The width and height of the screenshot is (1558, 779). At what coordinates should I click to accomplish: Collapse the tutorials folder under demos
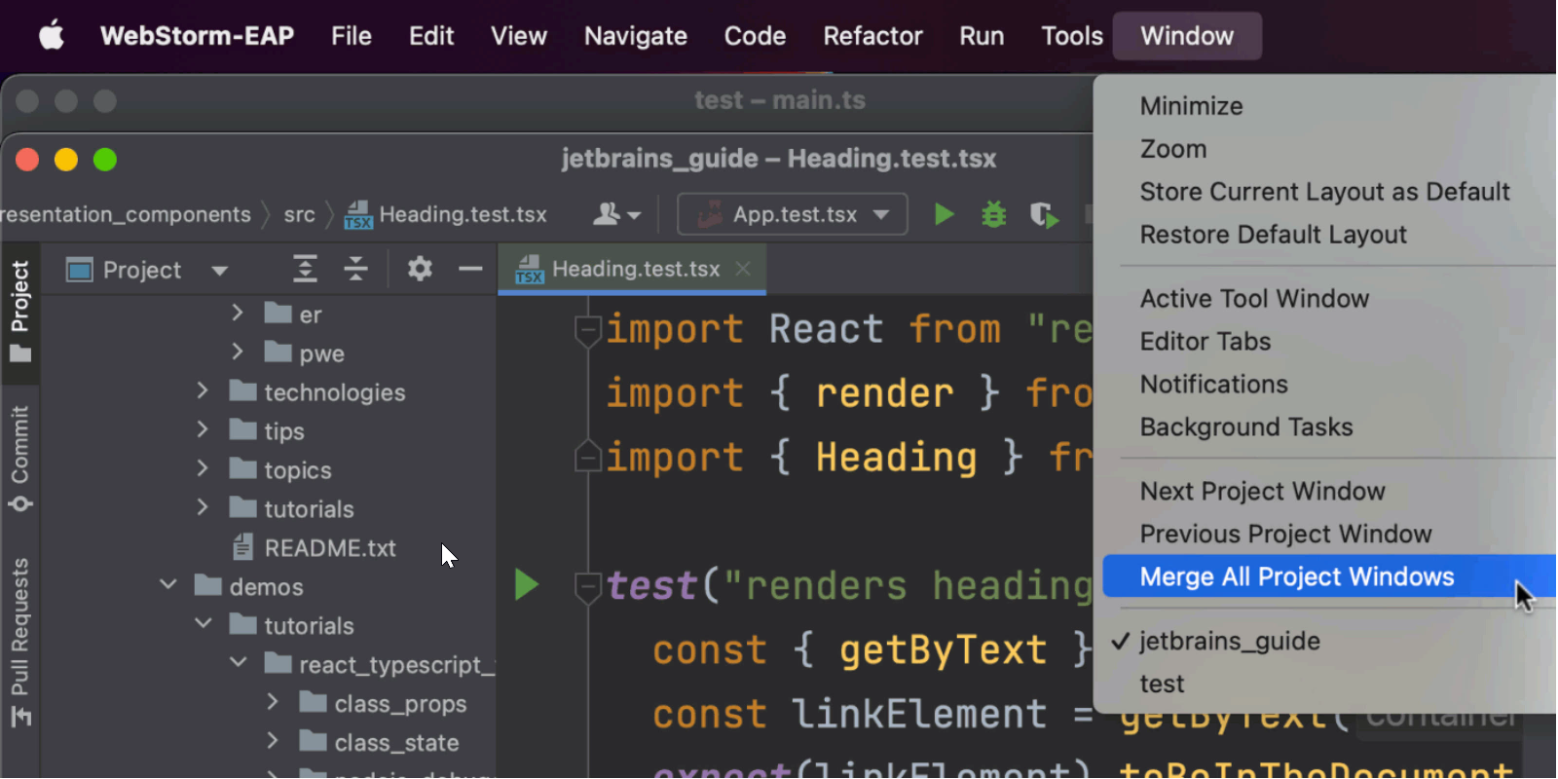click(203, 625)
